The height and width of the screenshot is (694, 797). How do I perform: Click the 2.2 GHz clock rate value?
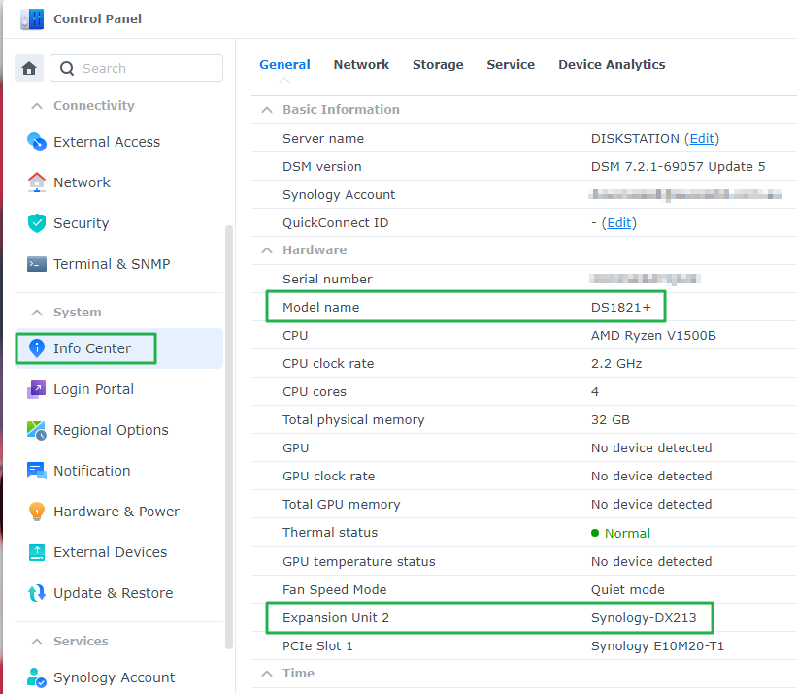pos(616,364)
